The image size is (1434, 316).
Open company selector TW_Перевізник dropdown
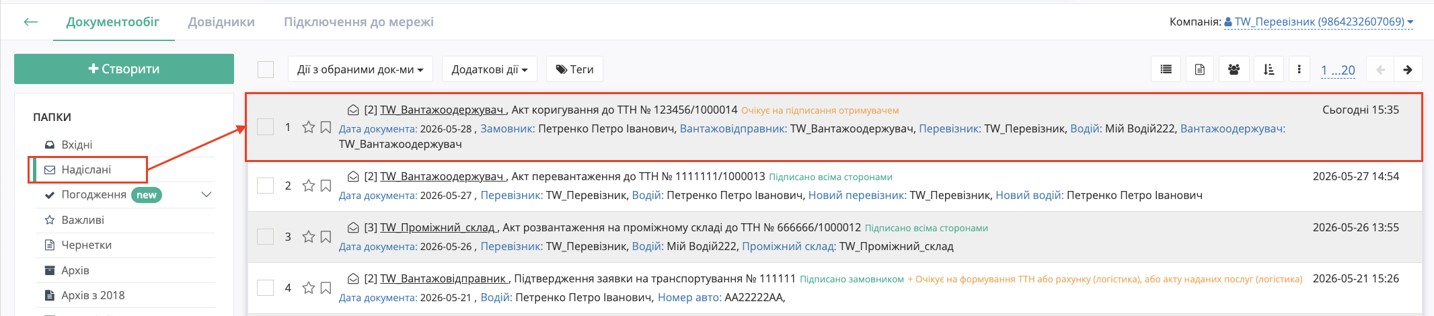1319,22
